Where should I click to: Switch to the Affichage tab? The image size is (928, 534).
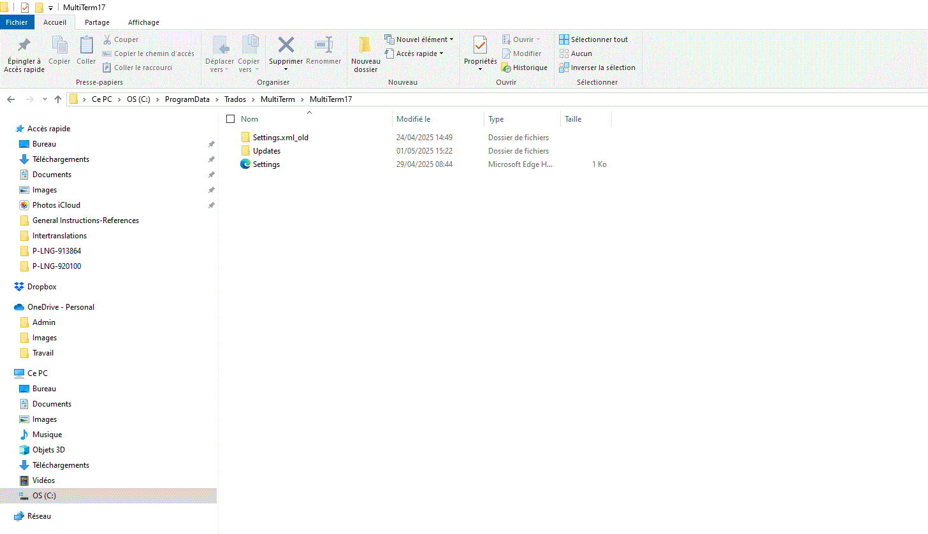[x=143, y=22]
